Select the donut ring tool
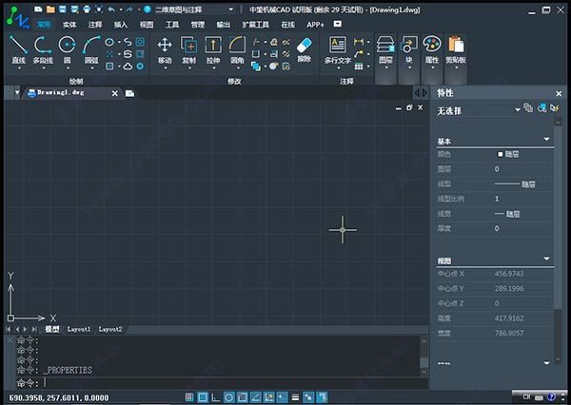 (140, 67)
